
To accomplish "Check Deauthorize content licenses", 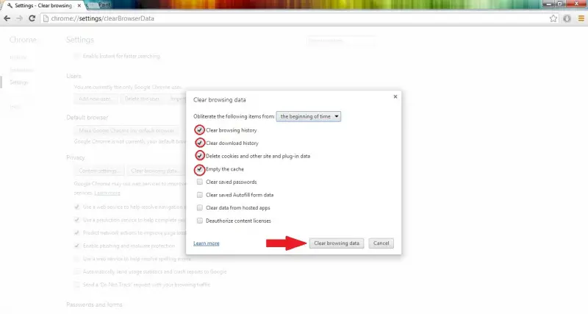I will click(199, 221).
